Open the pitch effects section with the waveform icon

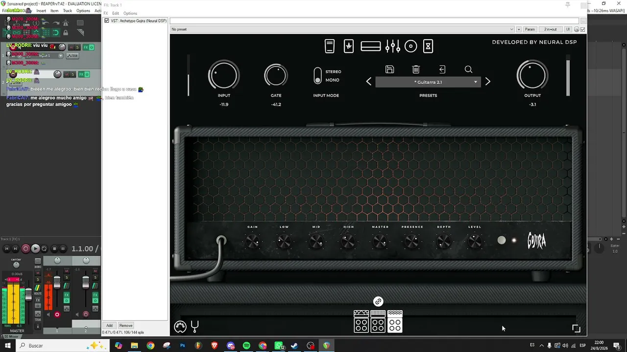[349, 46]
